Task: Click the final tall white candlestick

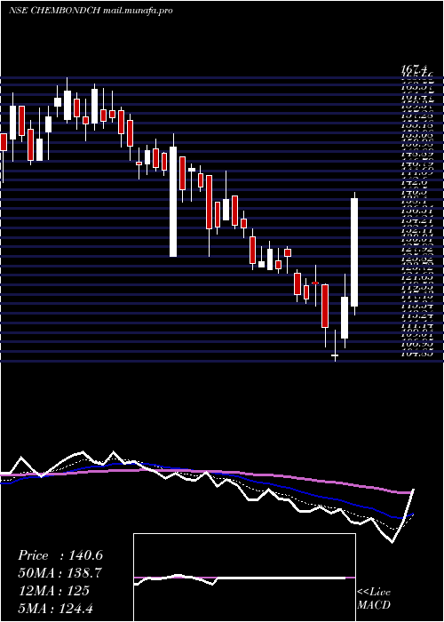Action: point(354,252)
